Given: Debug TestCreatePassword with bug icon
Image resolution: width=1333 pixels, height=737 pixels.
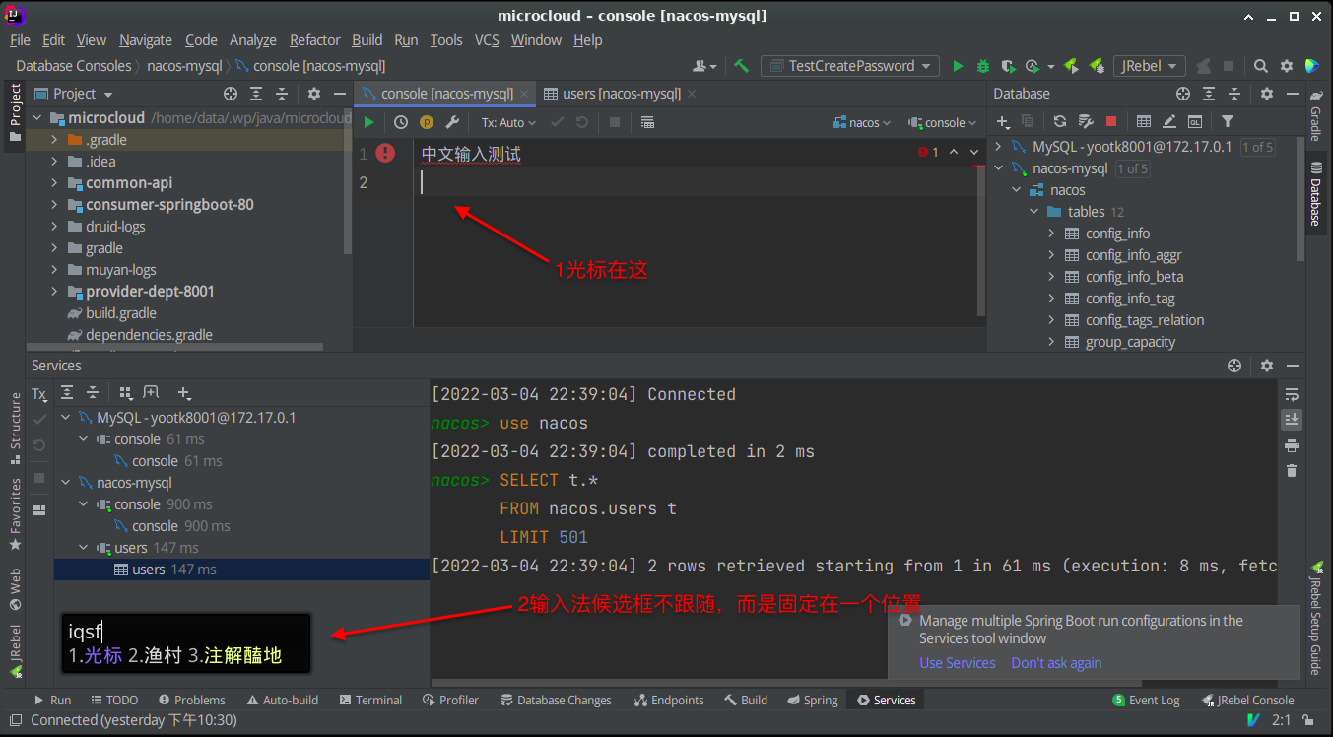Looking at the screenshot, I should pos(982,66).
